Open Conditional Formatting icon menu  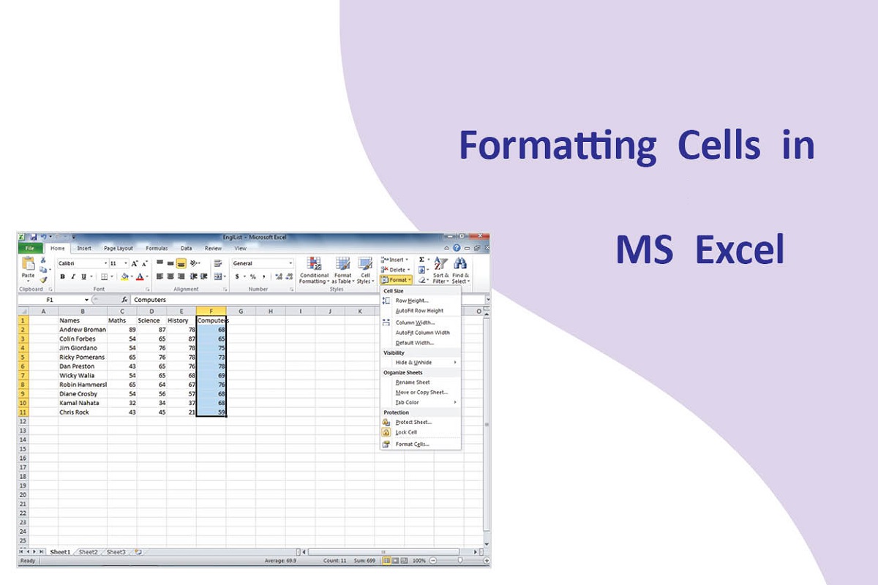pos(314,265)
